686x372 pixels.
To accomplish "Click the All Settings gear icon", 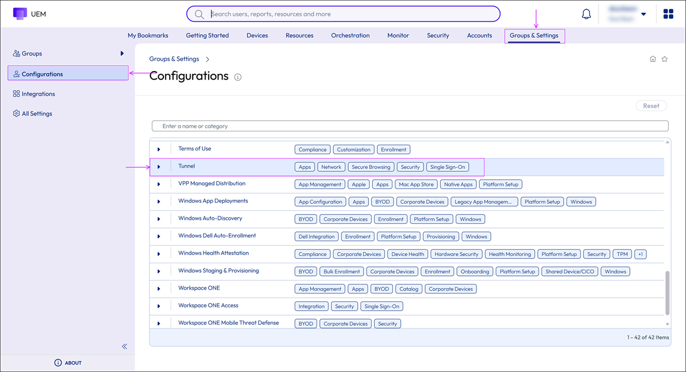I will pyautogui.click(x=17, y=114).
